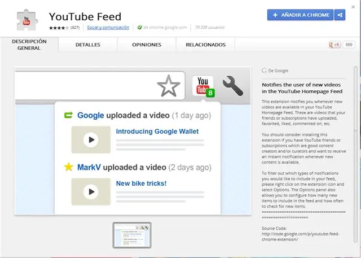Click the YouTube Feed title heading

tap(85, 16)
